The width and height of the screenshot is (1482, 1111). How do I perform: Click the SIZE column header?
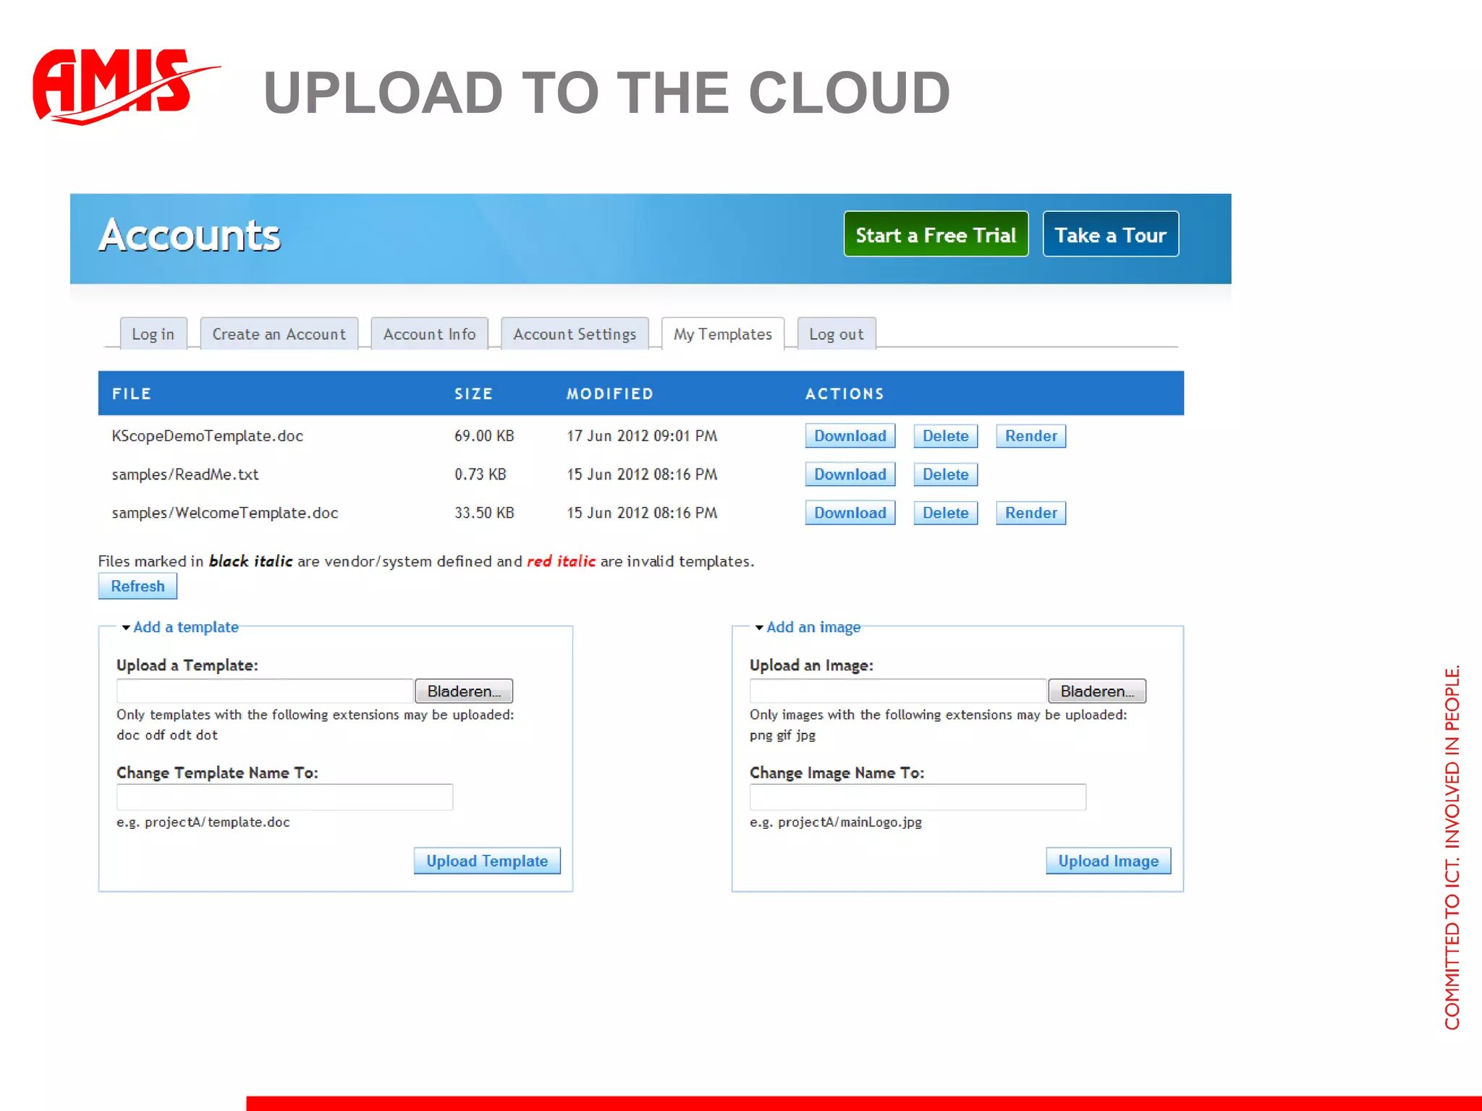point(473,393)
